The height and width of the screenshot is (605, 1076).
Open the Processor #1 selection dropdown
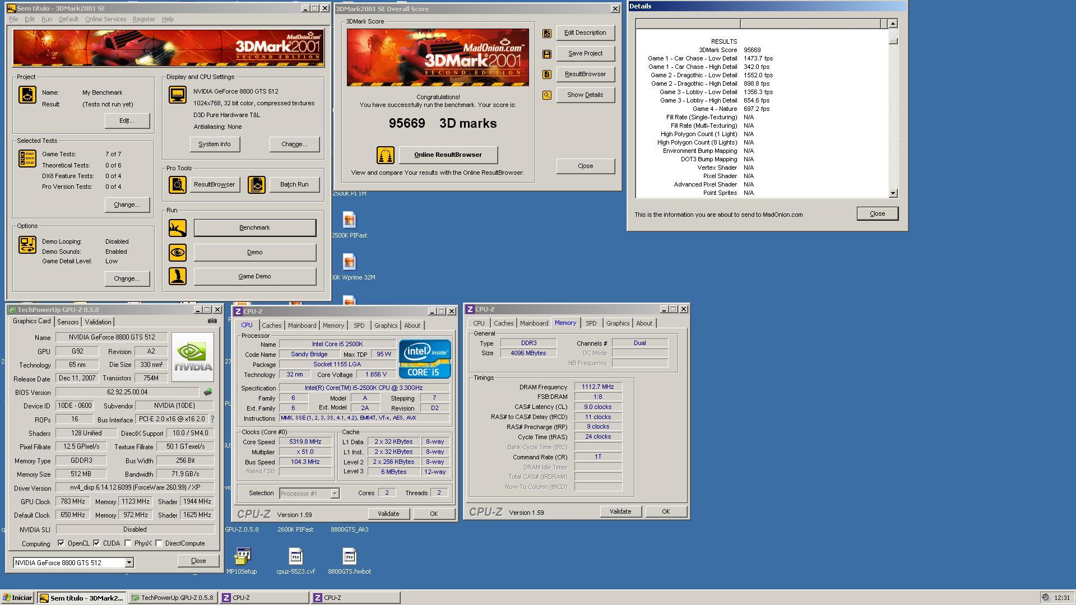click(335, 494)
